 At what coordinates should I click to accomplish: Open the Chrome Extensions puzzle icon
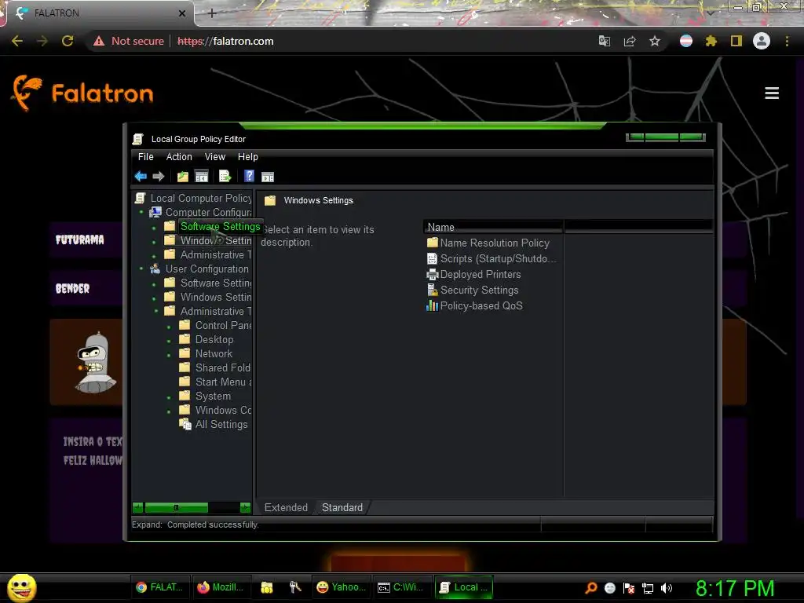click(x=711, y=41)
